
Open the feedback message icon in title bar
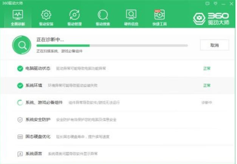coord(208,3)
